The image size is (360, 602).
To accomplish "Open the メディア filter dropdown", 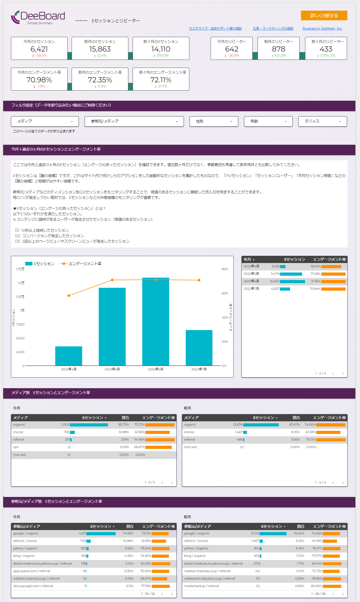I will click(x=45, y=121).
